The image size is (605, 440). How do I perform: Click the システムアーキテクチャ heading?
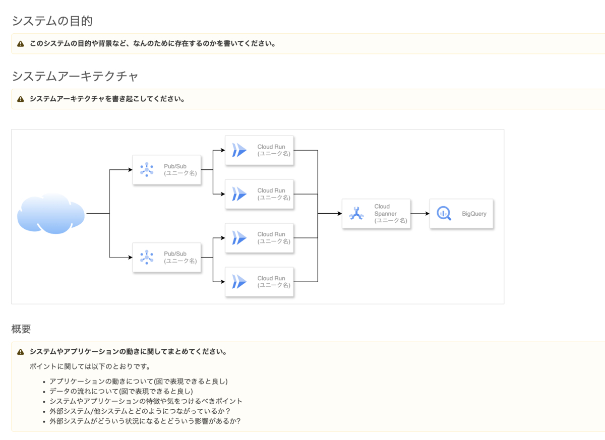click(x=75, y=76)
